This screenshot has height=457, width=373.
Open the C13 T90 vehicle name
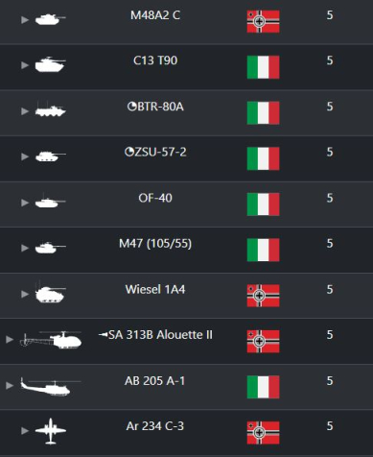pos(155,60)
